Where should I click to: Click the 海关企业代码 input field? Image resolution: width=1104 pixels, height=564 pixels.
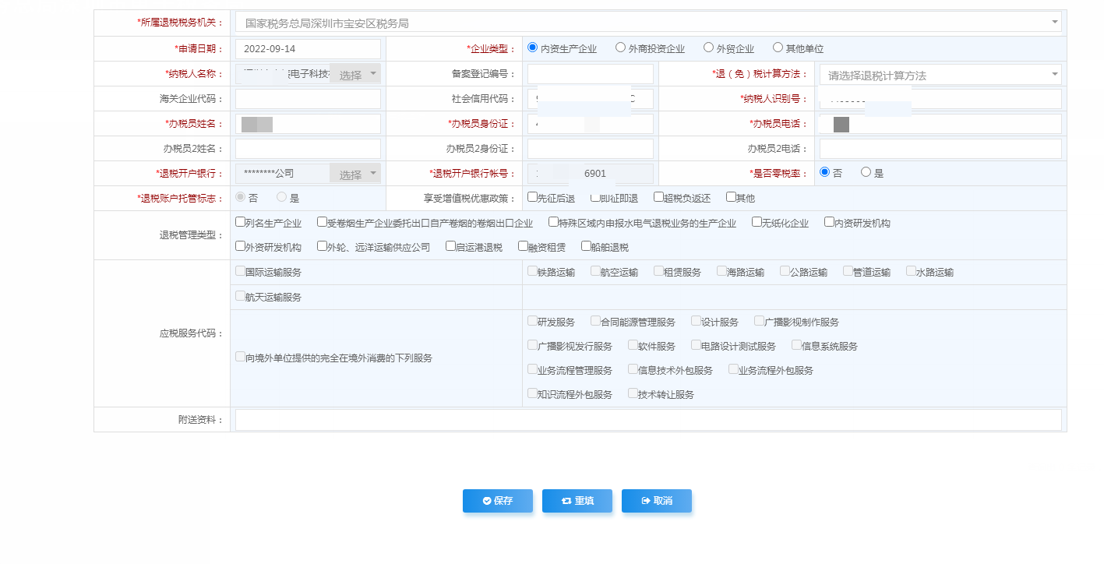(308, 99)
